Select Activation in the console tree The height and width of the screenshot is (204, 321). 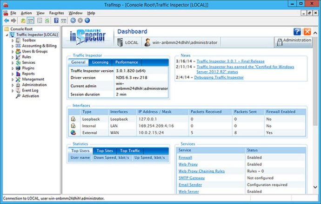point(30,96)
